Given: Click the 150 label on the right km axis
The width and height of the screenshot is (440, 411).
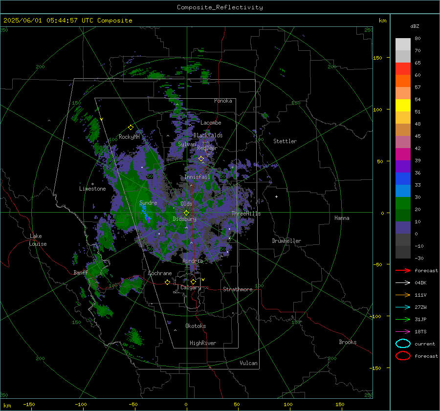Looking at the screenshot, I should pyautogui.click(x=377, y=58).
